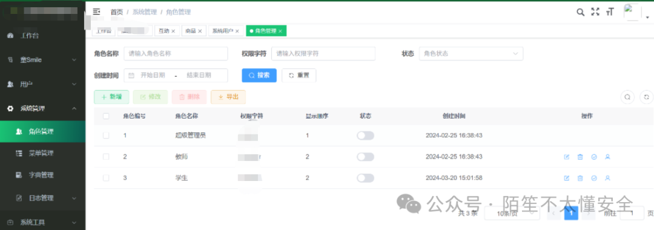Open the 10条/页 page size dropdown

(x=512, y=213)
